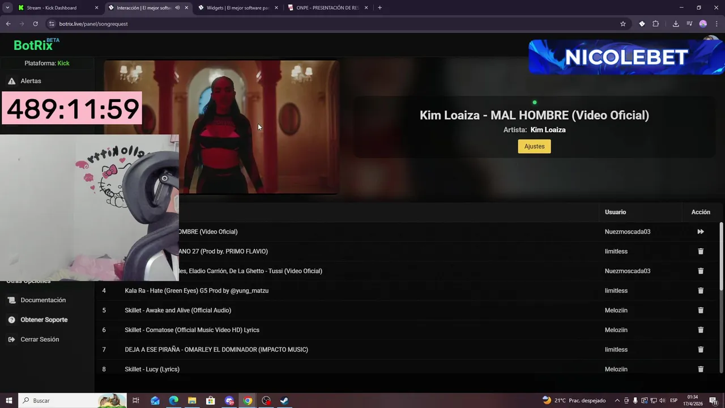Open Microsoft Store from taskbar
The width and height of the screenshot is (725, 408).
(211, 401)
